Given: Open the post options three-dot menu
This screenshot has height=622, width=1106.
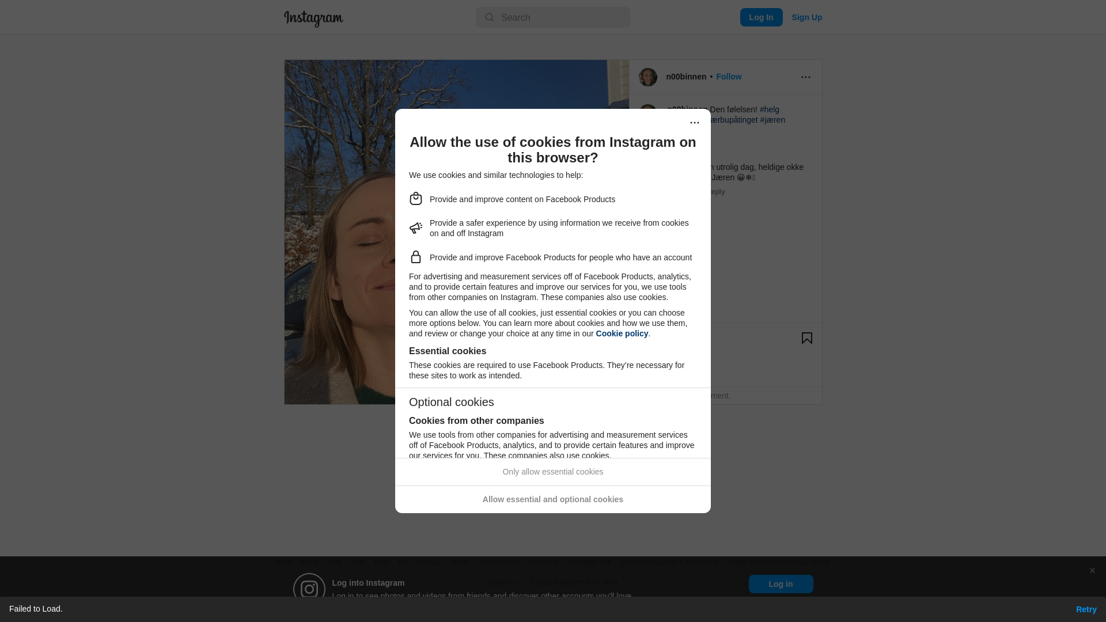Looking at the screenshot, I should coord(805,77).
